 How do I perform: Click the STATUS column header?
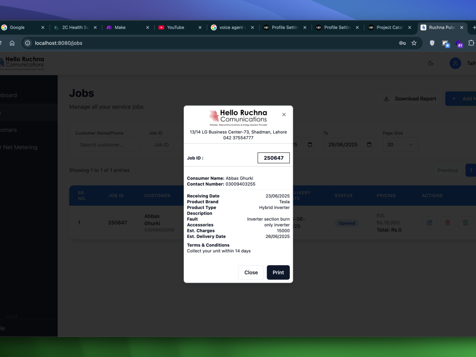343,196
